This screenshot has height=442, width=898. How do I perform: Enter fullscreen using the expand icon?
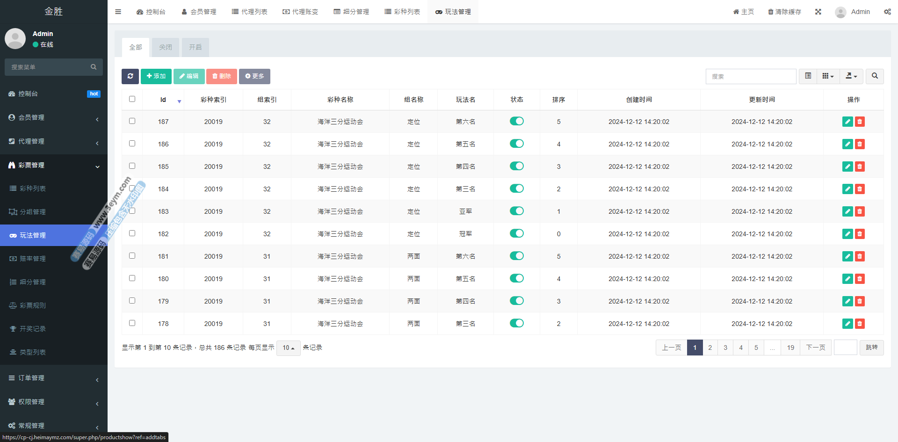[x=818, y=12]
